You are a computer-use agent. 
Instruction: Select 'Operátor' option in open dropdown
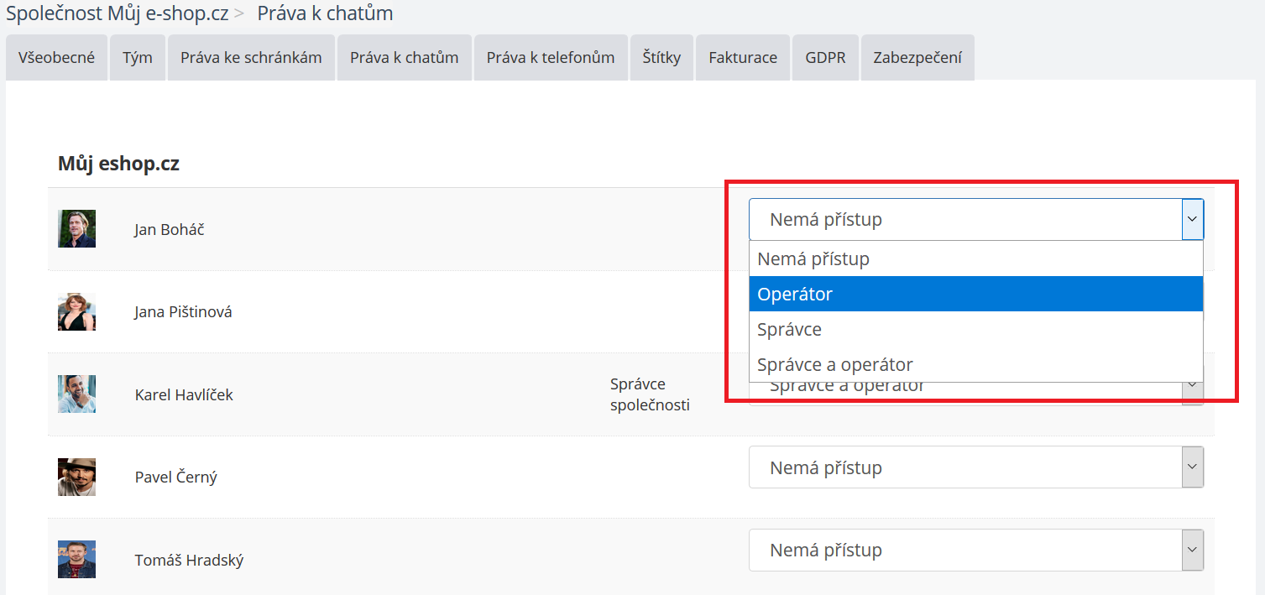975,294
